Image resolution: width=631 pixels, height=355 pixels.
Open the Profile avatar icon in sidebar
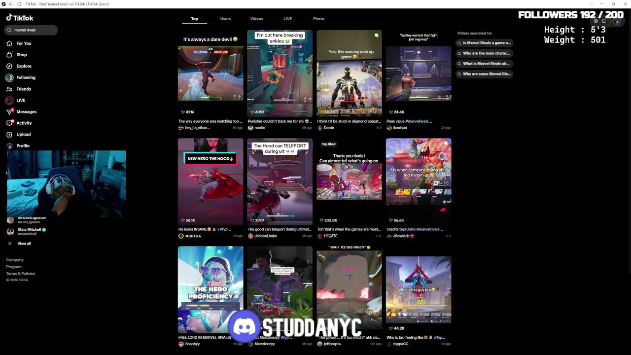pyautogui.click(x=9, y=146)
